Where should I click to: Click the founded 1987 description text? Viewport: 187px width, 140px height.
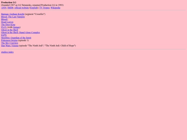[32, 5]
